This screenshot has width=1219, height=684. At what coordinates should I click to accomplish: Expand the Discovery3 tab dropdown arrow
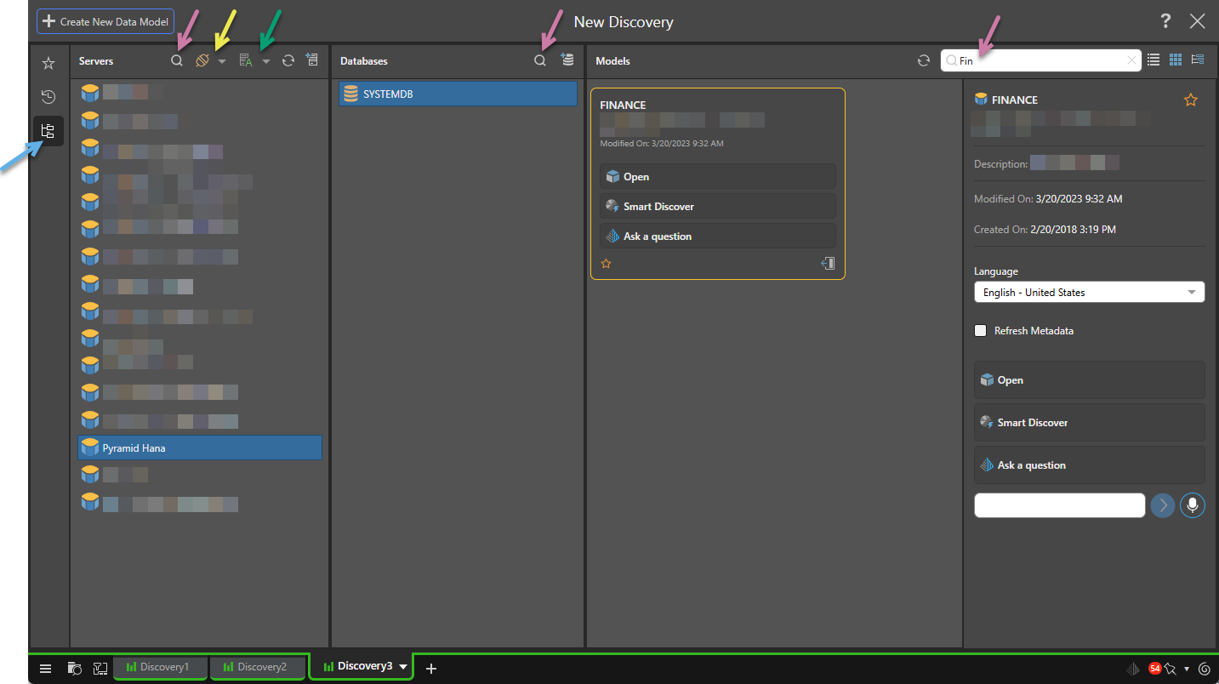click(x=403, y=667)
